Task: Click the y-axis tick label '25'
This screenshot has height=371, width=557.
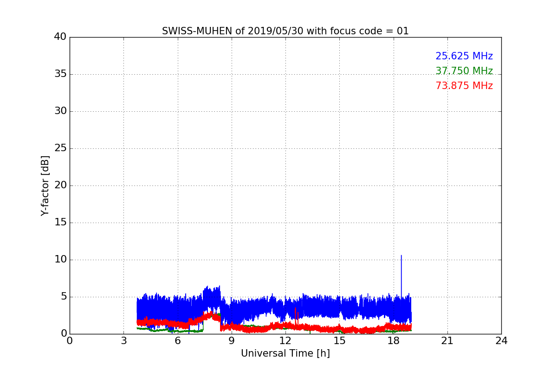Action: [x=60, y=148]
